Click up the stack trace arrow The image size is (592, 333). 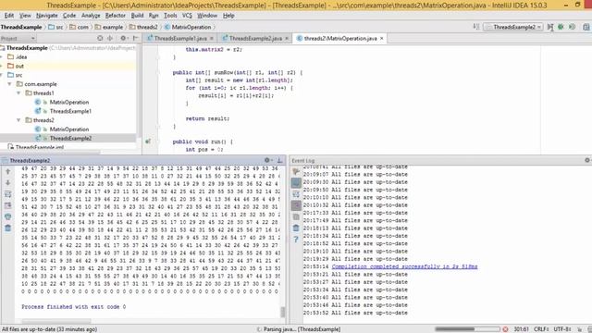coord(8,171)
